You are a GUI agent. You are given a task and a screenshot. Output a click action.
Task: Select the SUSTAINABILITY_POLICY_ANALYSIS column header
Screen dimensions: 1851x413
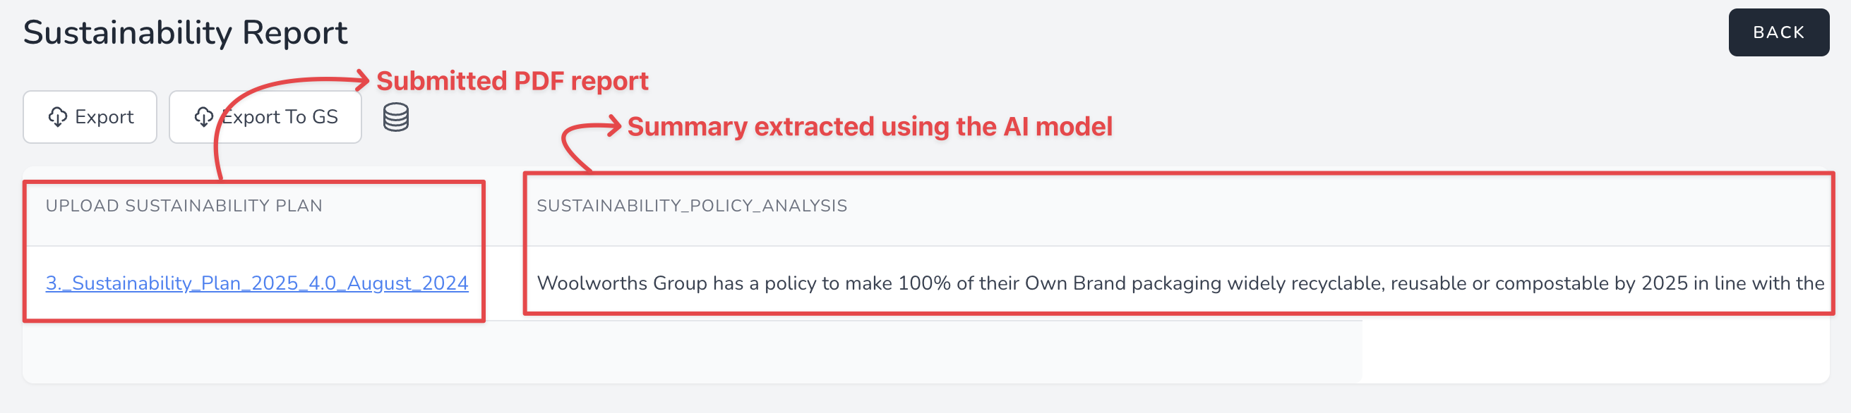(x=692, y=206)
